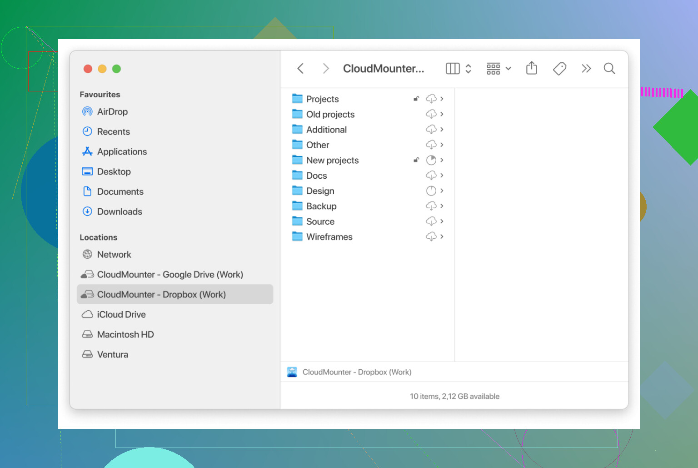Screen dimensions: 698x468
Task: Open iCloud Drive in the sidebar
Action: (x=175, y=315)
